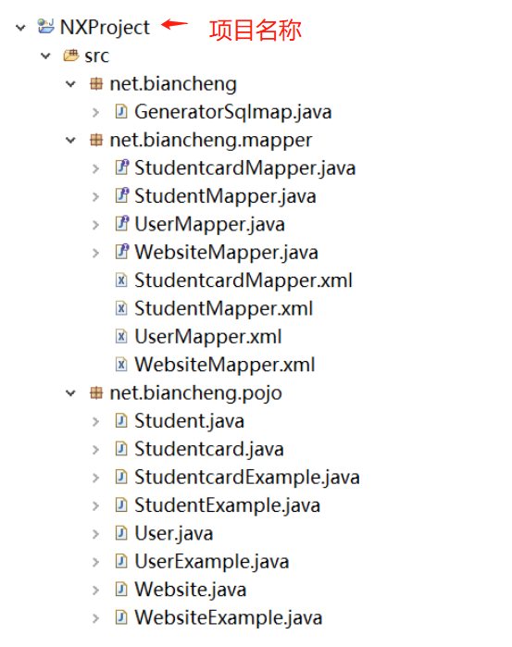Select StudentcardMapper.xml in the tree
The height and width of the screenshot is (647, 512).
point(244,280)
